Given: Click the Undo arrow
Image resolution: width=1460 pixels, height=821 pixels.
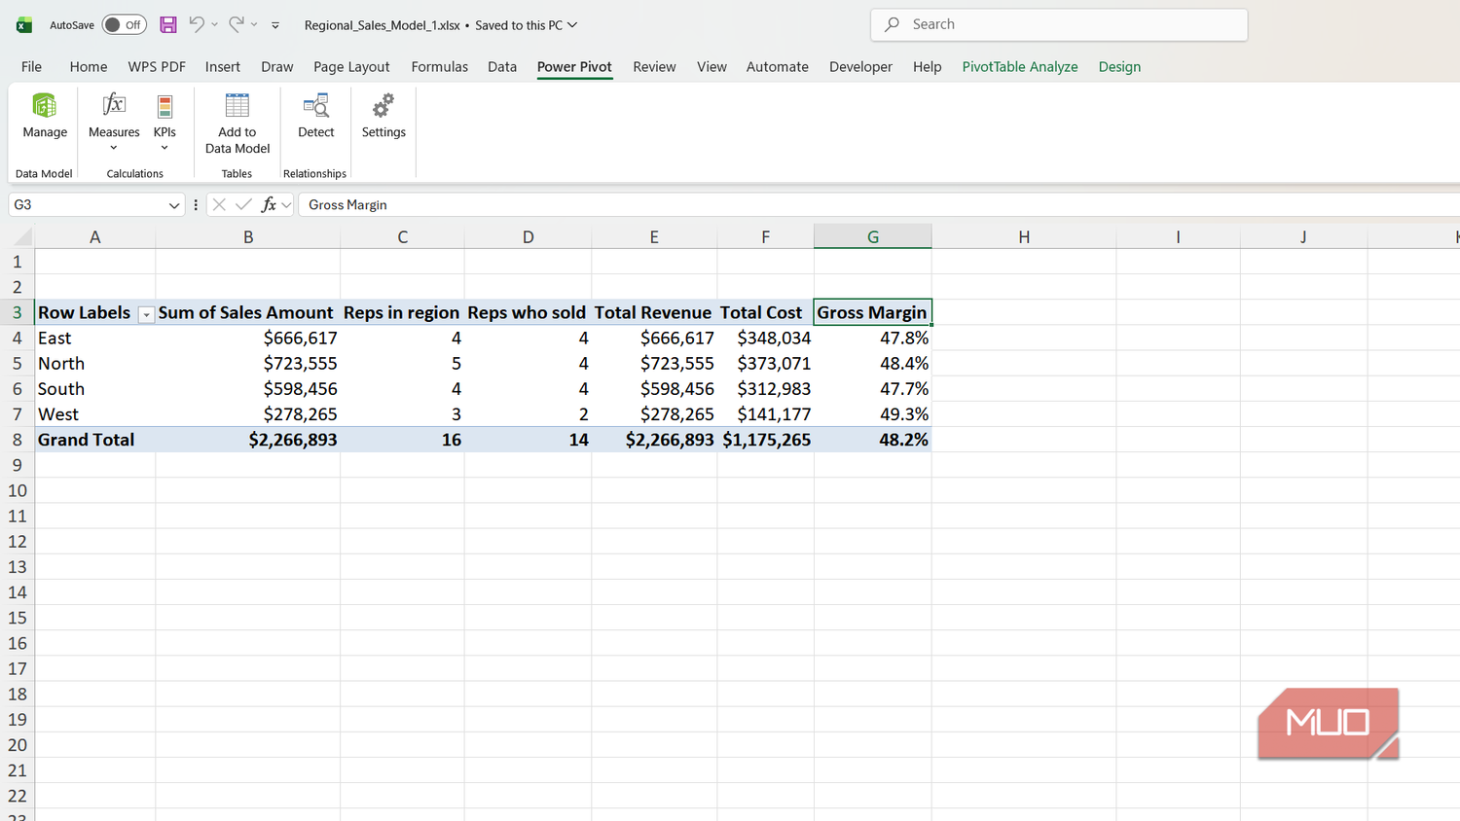Looking at the screenshot, I should click(x=197, y=24).
